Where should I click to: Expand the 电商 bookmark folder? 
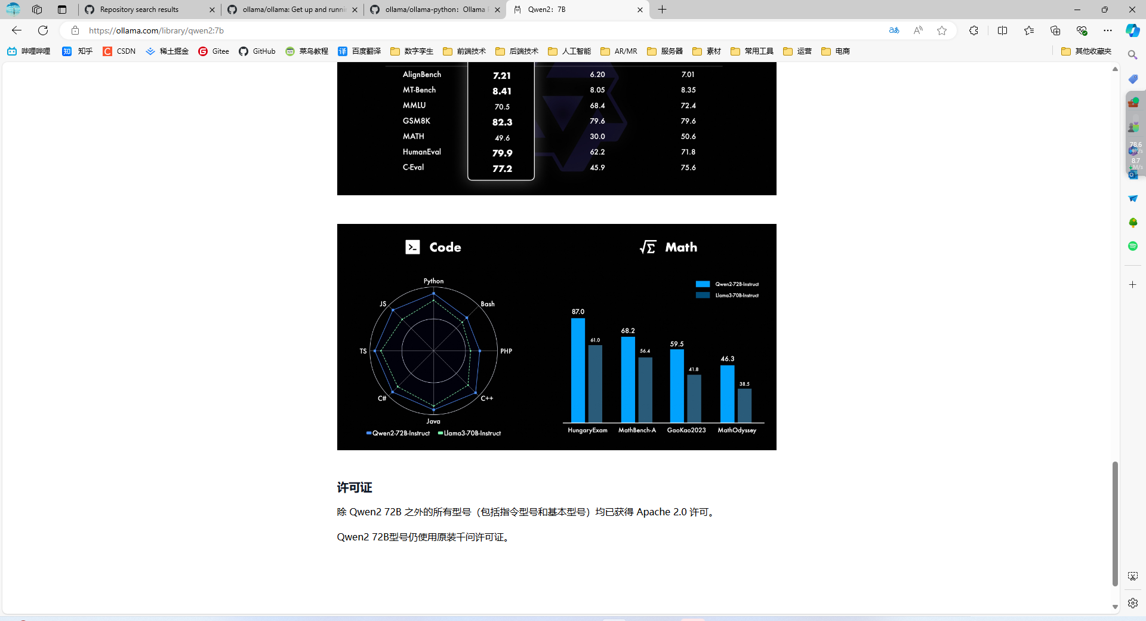[836, 51]
